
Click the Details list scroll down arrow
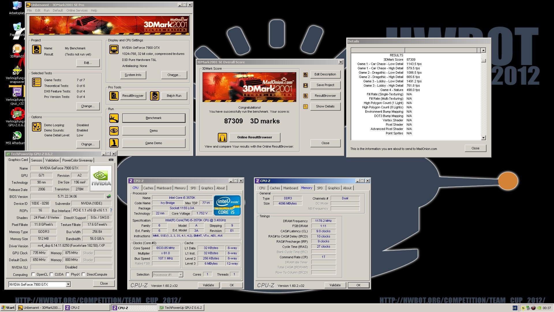(484, 138)
